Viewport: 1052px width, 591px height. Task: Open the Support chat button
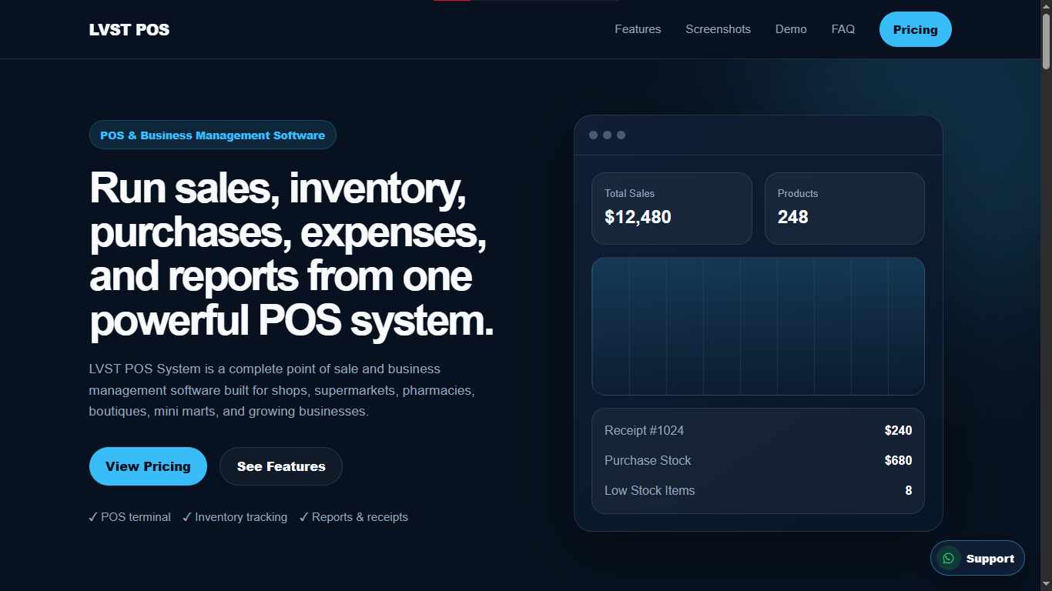tap(977, 558)
